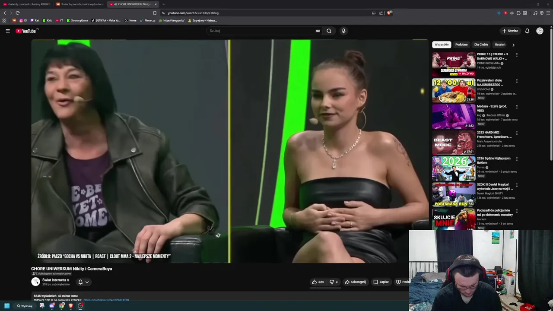Open Brave browser from the taskbar
The height and width of the screenshot is (311, 553).
(71, 306)
